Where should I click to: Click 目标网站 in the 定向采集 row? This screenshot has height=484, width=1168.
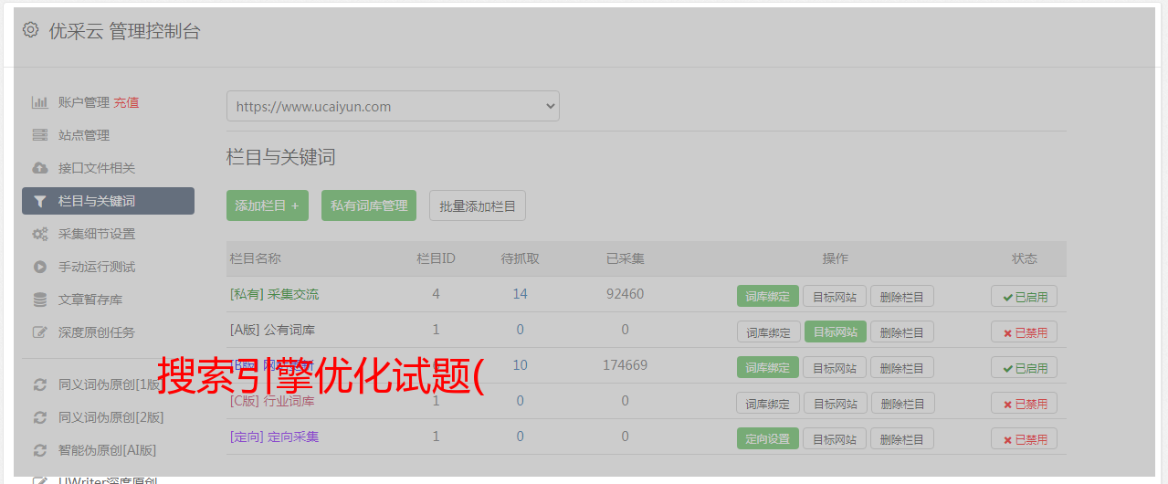coord(835,438)
